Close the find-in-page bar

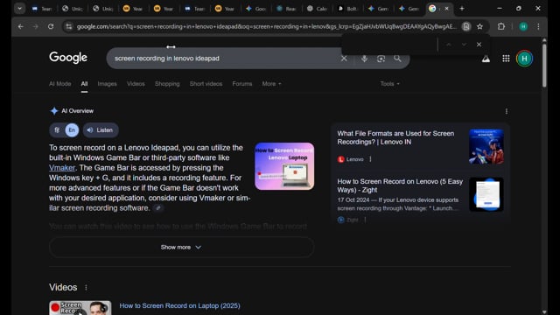pos(479,45)
